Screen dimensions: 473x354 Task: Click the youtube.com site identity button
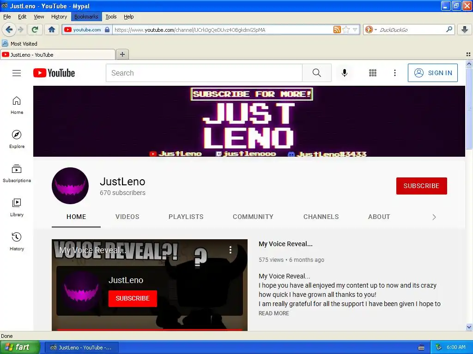(87, 29)
